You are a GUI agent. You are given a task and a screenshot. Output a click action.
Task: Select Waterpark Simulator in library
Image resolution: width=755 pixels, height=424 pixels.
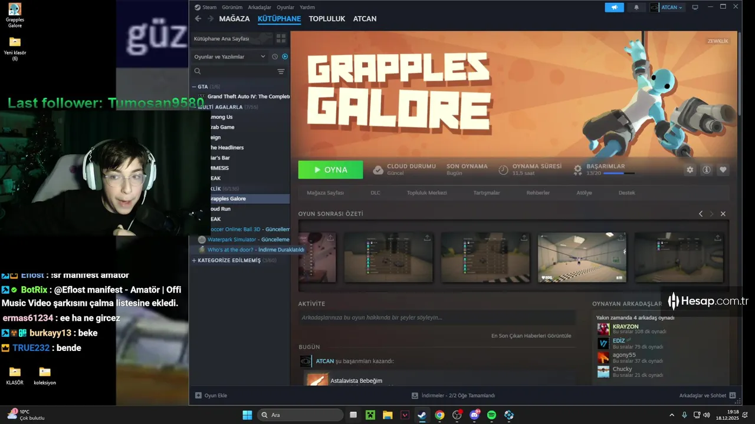click(x=244, y=240)
